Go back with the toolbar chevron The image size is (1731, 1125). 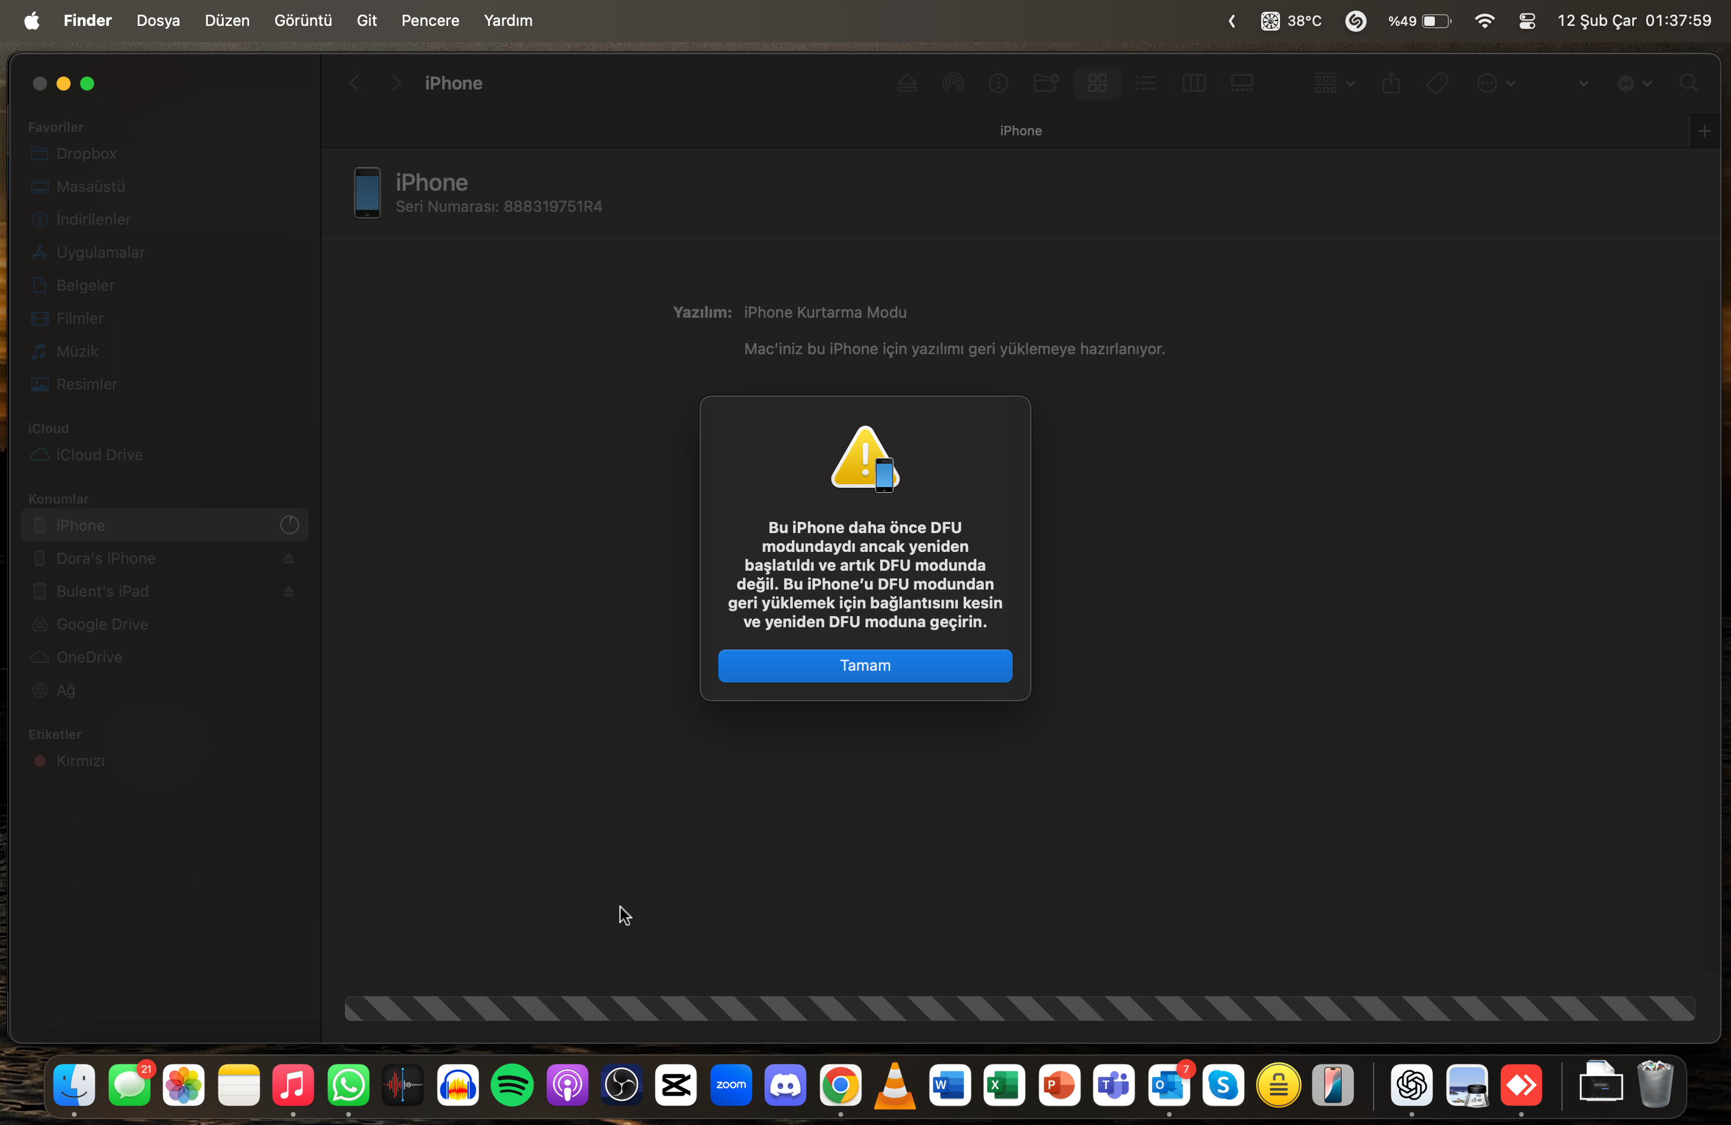click(x=354, y=83)
